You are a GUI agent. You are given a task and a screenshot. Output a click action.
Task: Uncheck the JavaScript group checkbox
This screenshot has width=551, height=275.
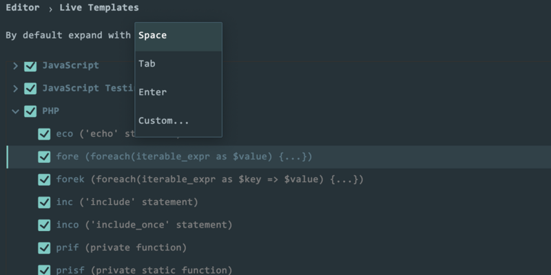coord(30,65)
